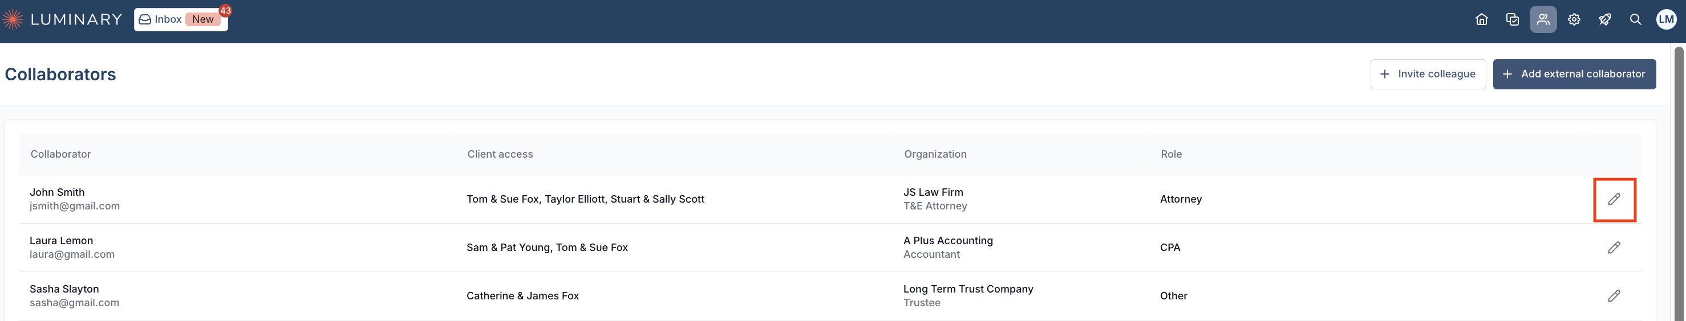Viewport: 1686px width, 321px height.
Task: Sort by the Collaborator column header
Action: (x=61, y=154)
